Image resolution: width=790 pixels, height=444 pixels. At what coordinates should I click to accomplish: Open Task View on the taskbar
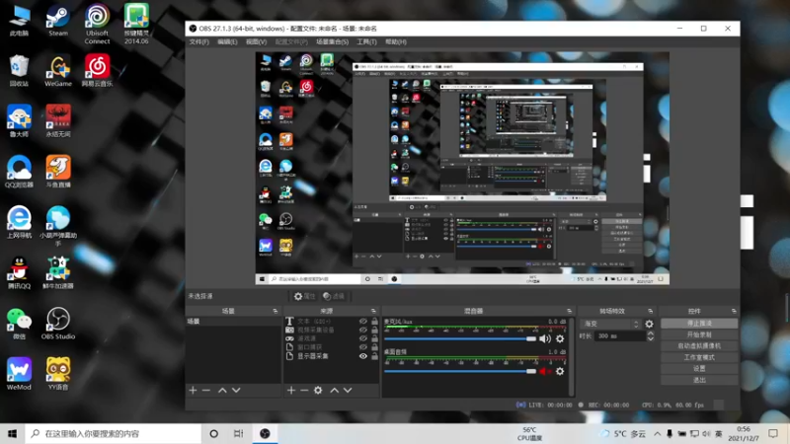(x=238, y=433)
